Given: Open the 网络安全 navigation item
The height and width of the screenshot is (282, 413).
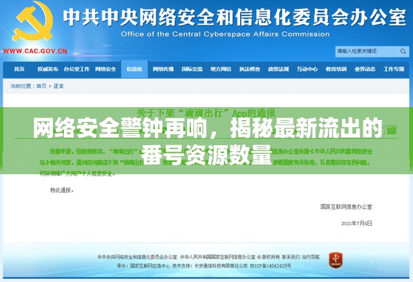Looking at the screenshot, I should [106, 69].
